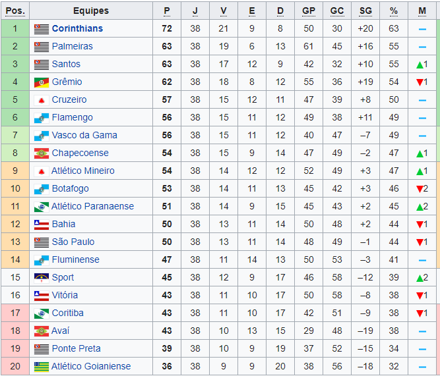Click the Bahia flag icon
440x376 pixels.
(42, 225)
